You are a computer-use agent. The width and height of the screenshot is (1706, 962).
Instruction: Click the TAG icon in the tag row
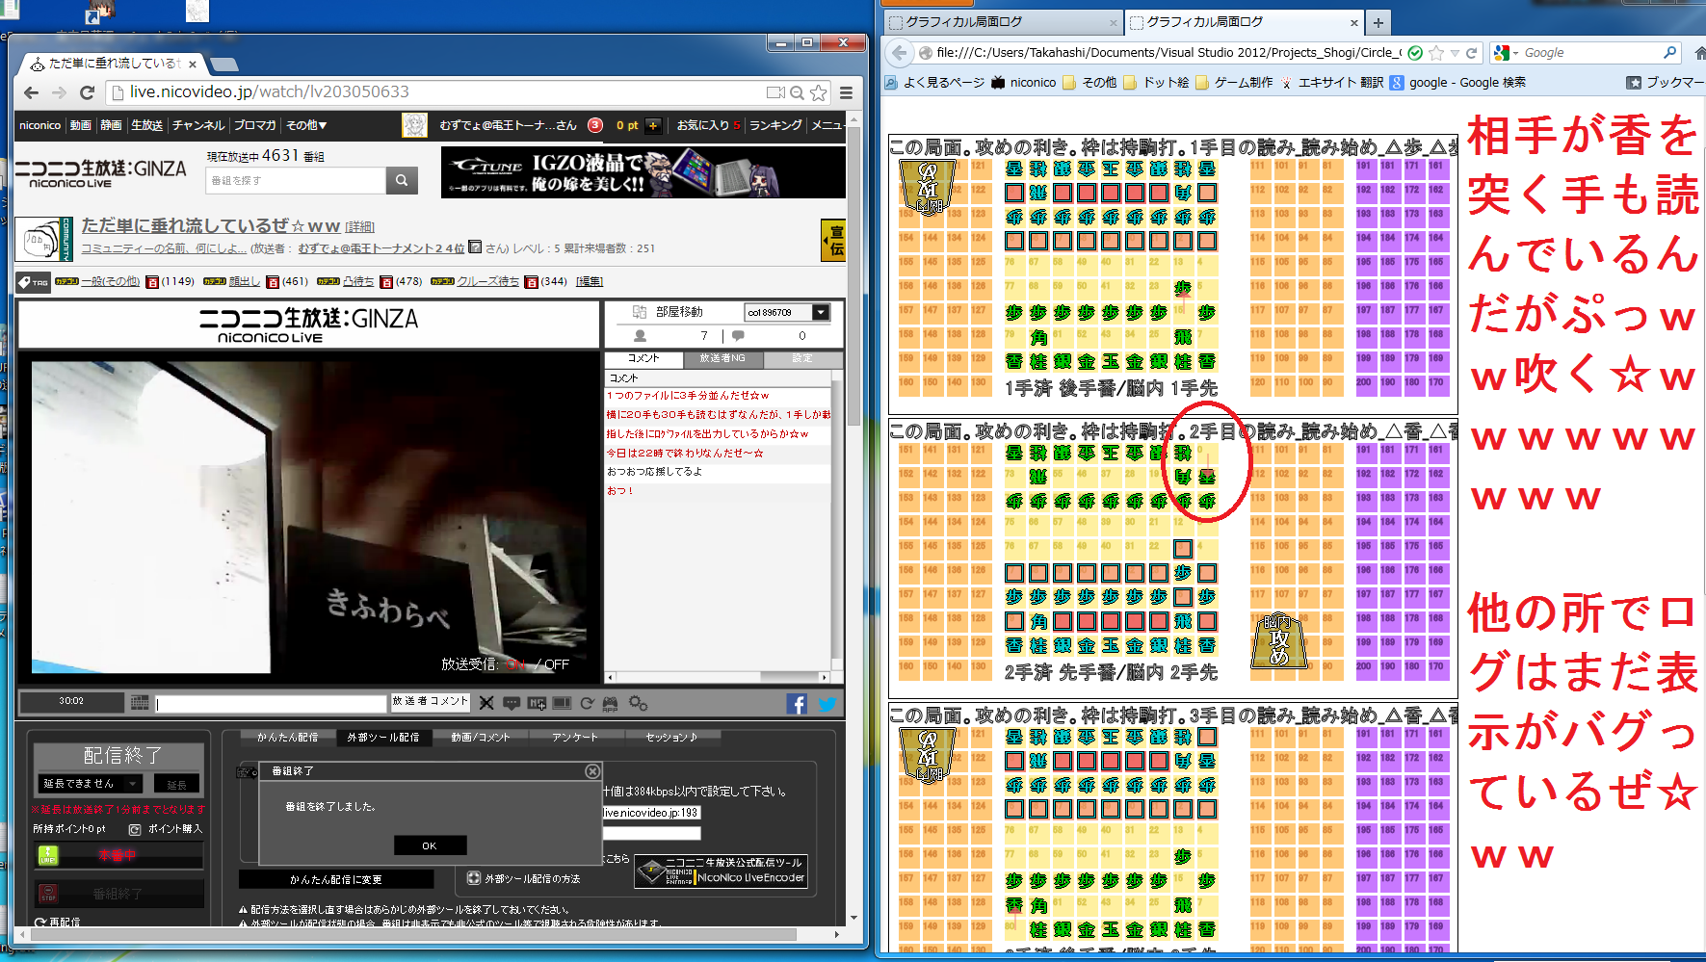point(34,282)
